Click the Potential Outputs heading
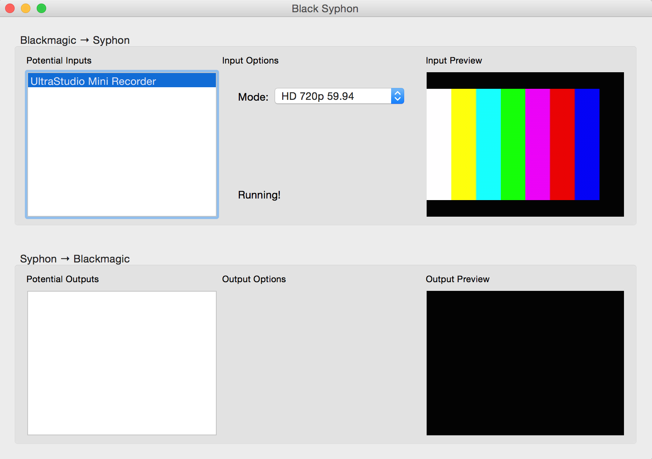Screen dimensions: 652x459 62,279
